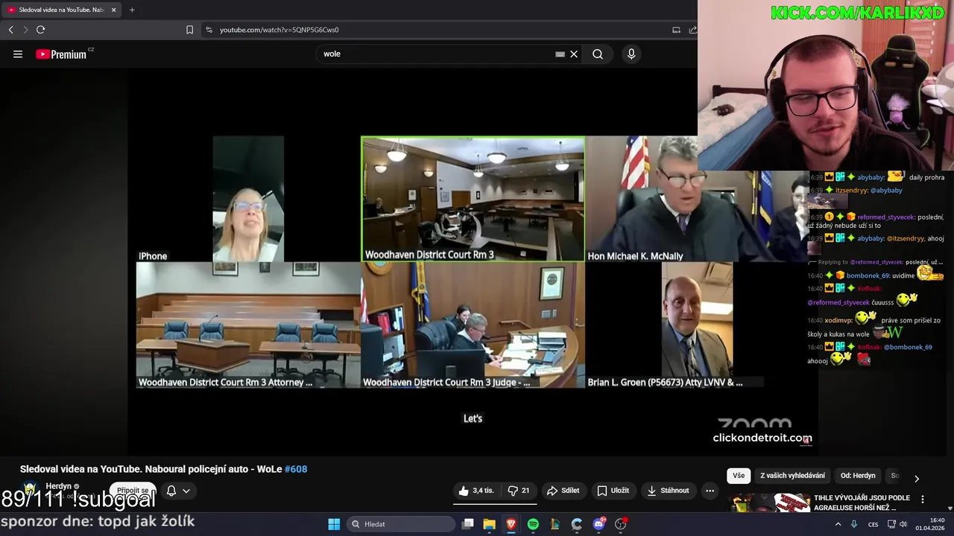The image size is (954, 536).
Task: Select the Vše filter chip
Action: click(738, 476)
